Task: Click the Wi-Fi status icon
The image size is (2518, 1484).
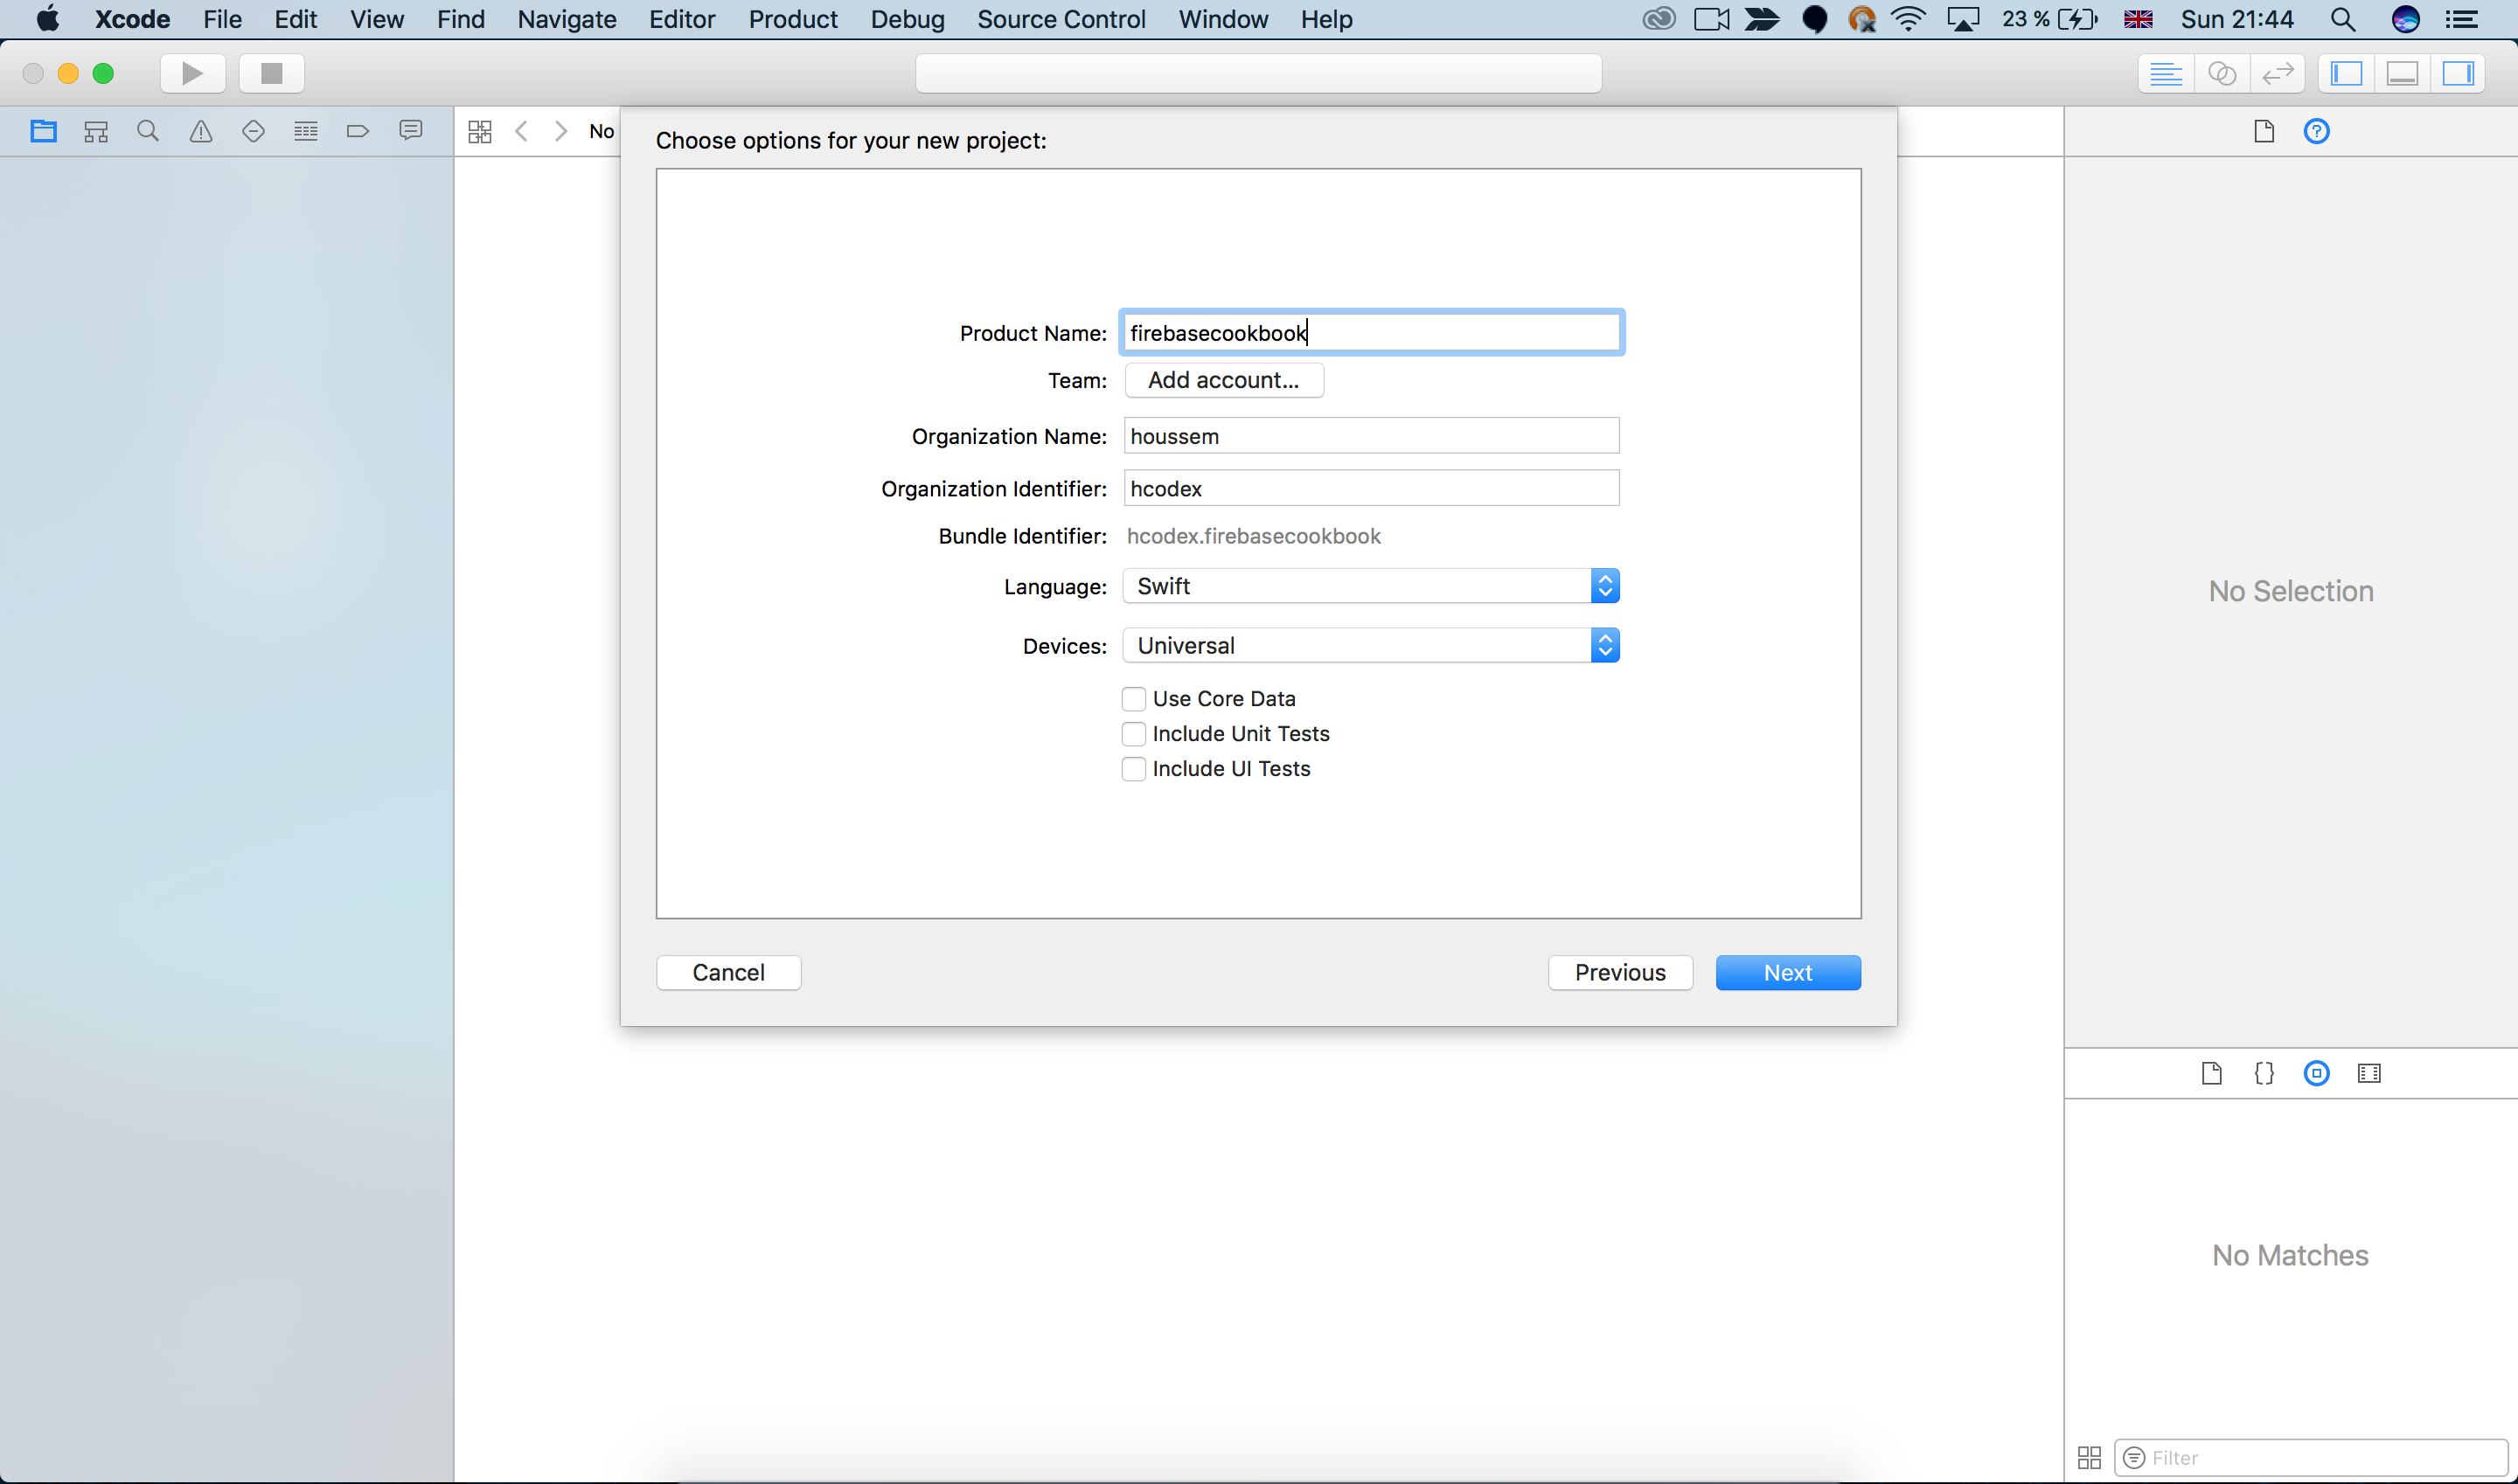Action: [1909, 19]
